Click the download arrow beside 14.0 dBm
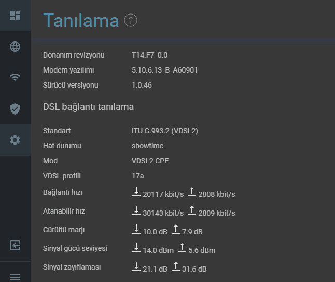Screen dimensions: 335x282 136,248
